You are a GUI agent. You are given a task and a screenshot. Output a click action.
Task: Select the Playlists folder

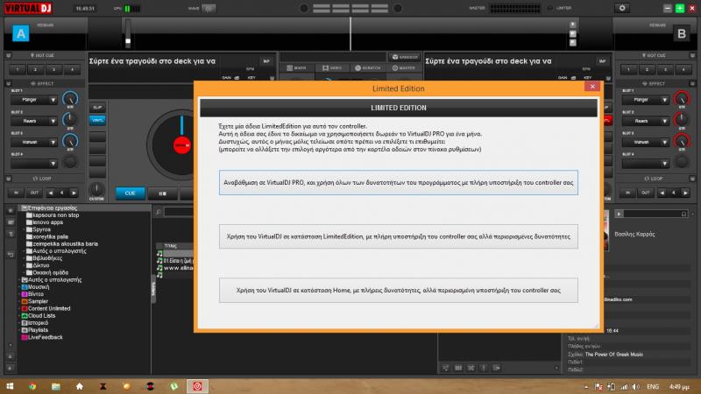(x=34, y=330)
